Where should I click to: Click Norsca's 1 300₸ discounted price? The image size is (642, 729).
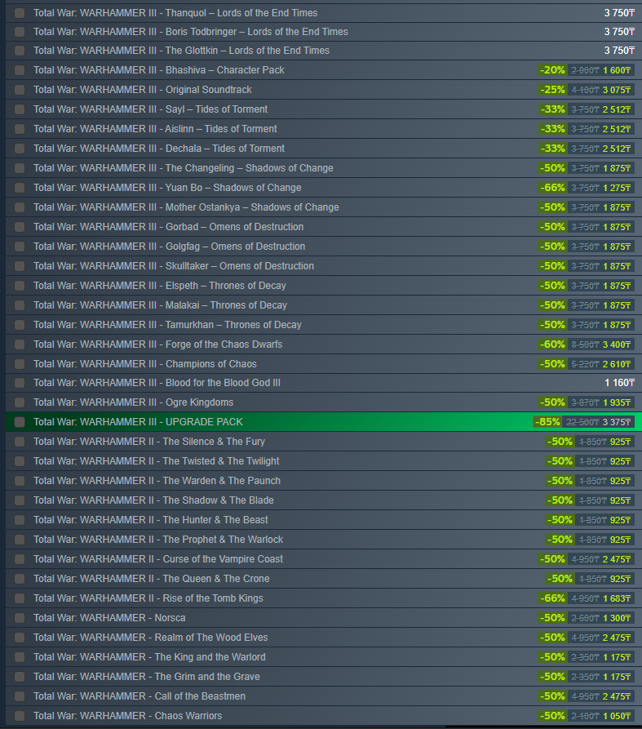617,618
